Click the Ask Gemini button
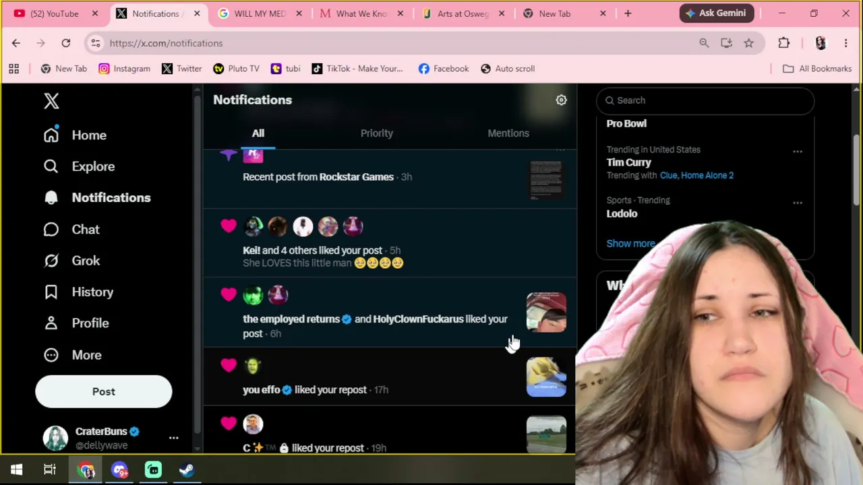The image size is (863, 485). [716, 13]
